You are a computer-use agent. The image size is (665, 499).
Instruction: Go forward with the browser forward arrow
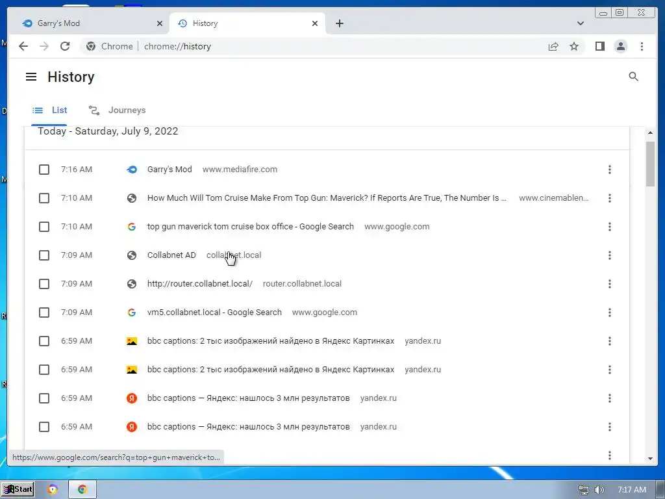coord(44,46)
